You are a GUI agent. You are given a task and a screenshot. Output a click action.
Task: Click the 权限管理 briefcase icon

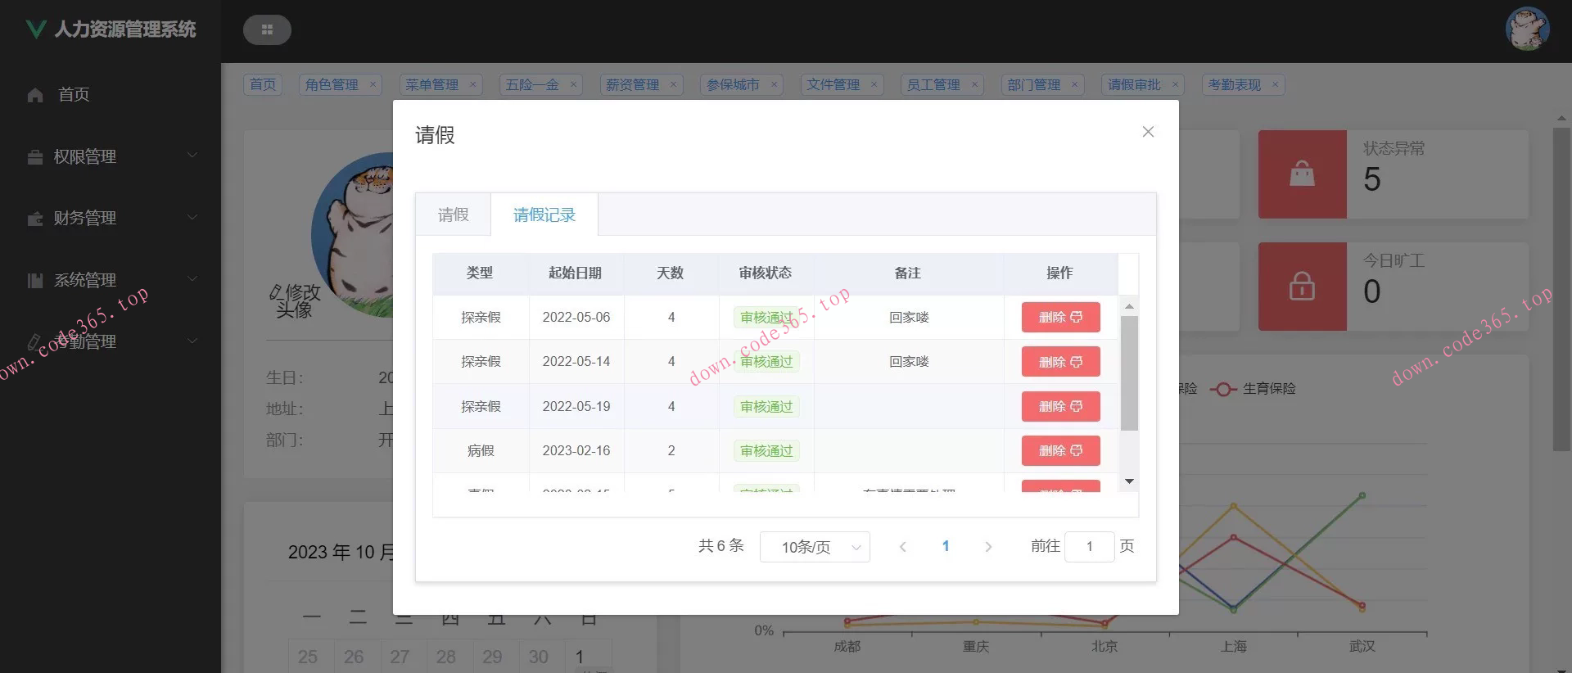[35, 156]
